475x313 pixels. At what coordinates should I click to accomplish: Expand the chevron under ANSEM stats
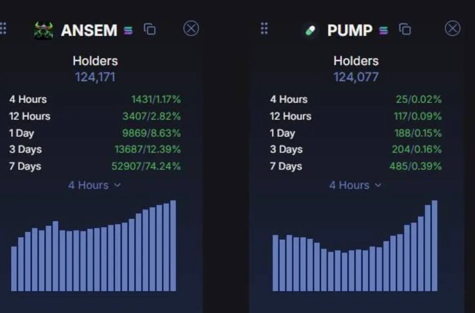pyautogui.click(x=118, y=185)
